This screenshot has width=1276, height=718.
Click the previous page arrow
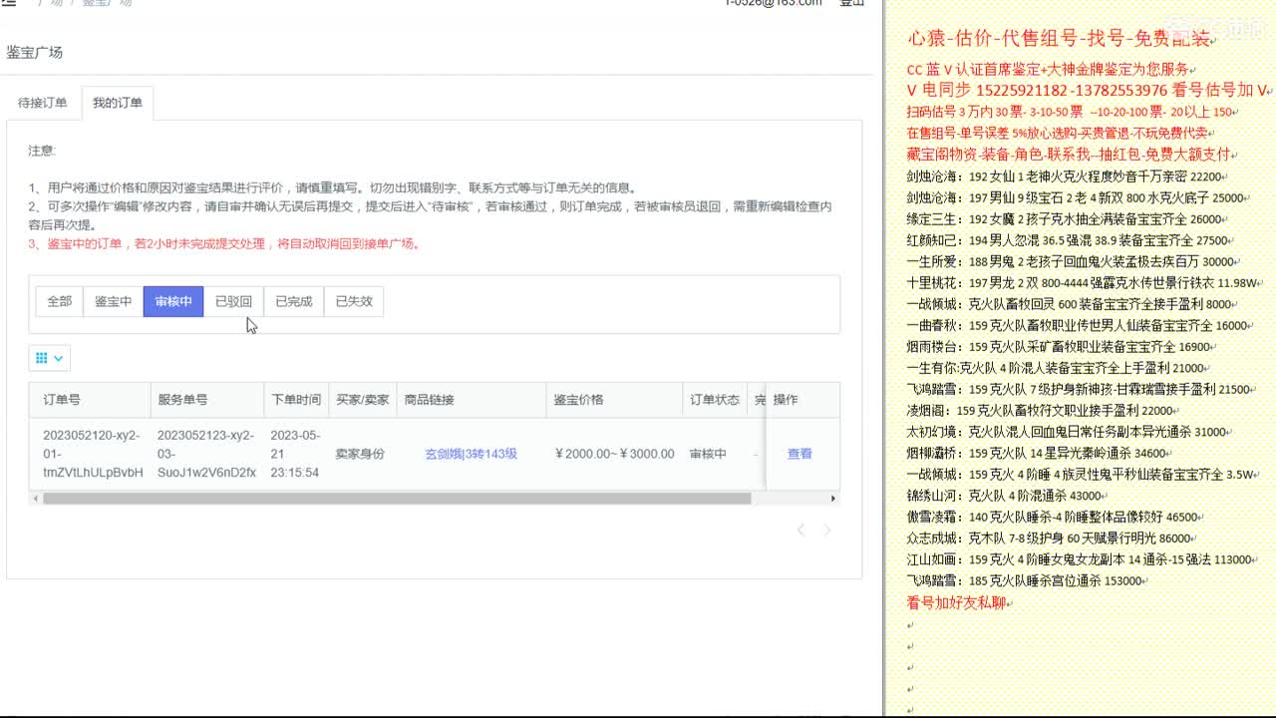pos(800,531)
